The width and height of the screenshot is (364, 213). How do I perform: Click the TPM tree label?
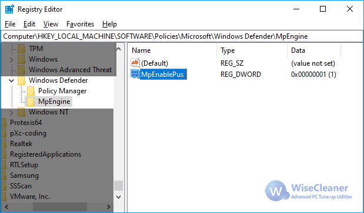click(x=36, y=49)
